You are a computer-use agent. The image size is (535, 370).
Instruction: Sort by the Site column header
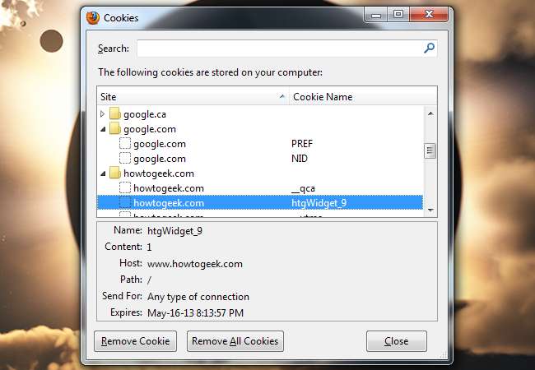point(193,97)
